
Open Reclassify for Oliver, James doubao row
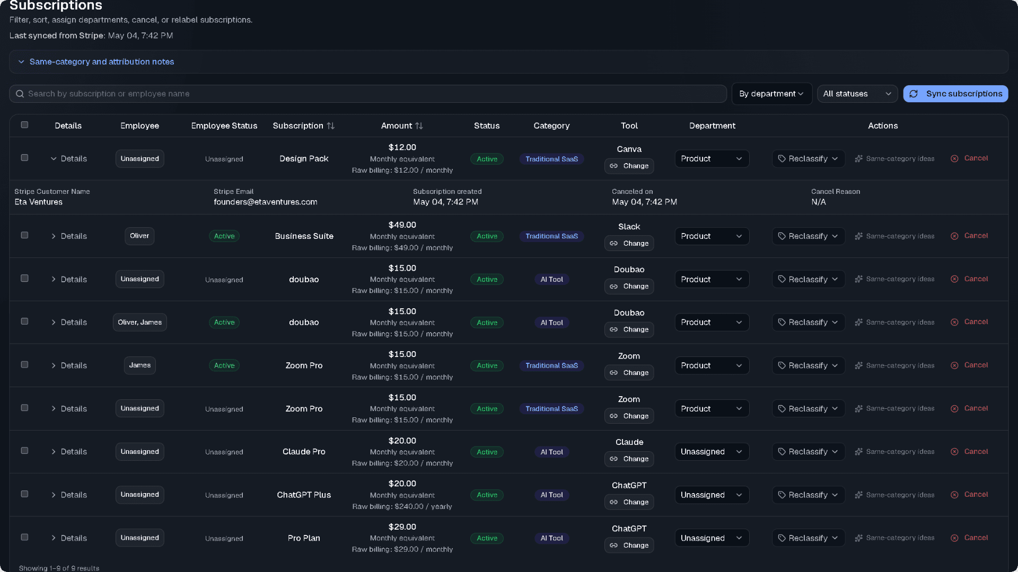click(808, 323)
